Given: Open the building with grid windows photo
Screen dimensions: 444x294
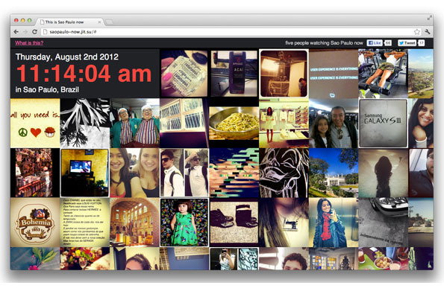Looking at the screenshot, I should [184, 123].
